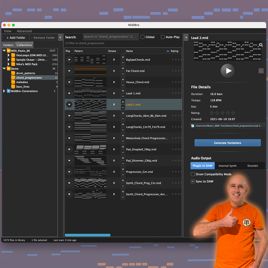Select chord_progressions folder
268x268 pixels.
(29, 78)
